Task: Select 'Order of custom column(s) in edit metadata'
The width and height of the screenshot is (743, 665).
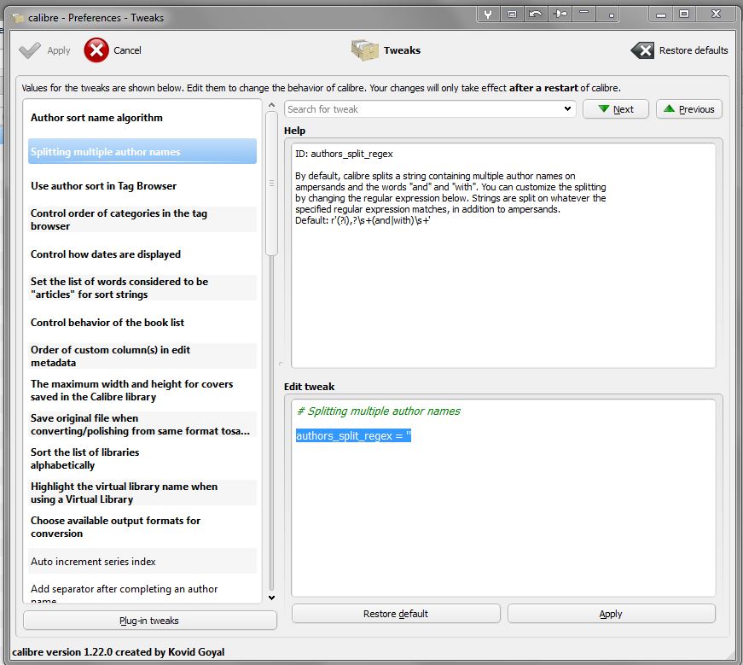Action: click(142, 356)
